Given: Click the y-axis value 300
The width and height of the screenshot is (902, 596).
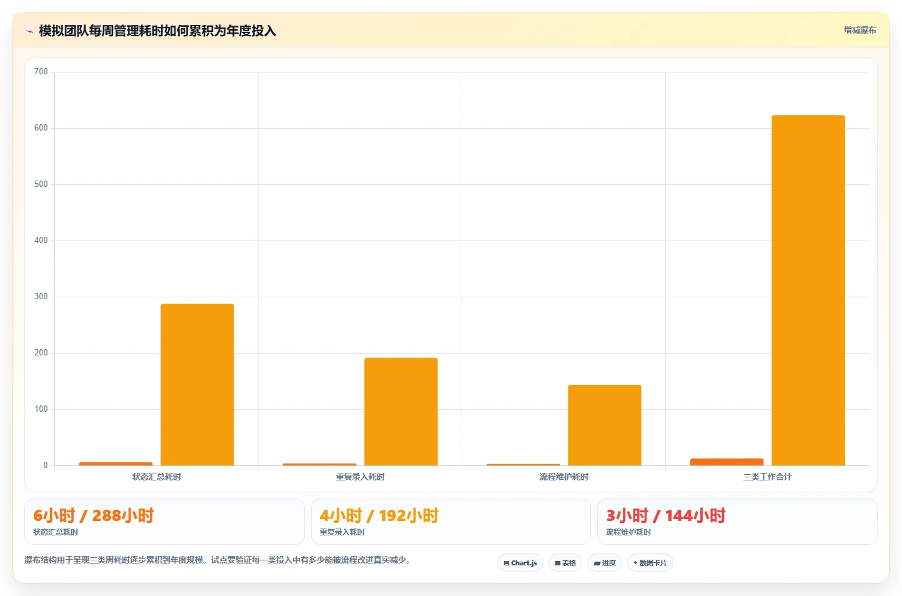Looking at the screenshot, I should (x=41, y=297).
